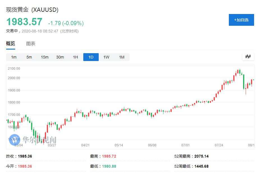The image size is (258, 178).
Task: Click the 06/08 date axis label
Action: (x=152, y=145)
